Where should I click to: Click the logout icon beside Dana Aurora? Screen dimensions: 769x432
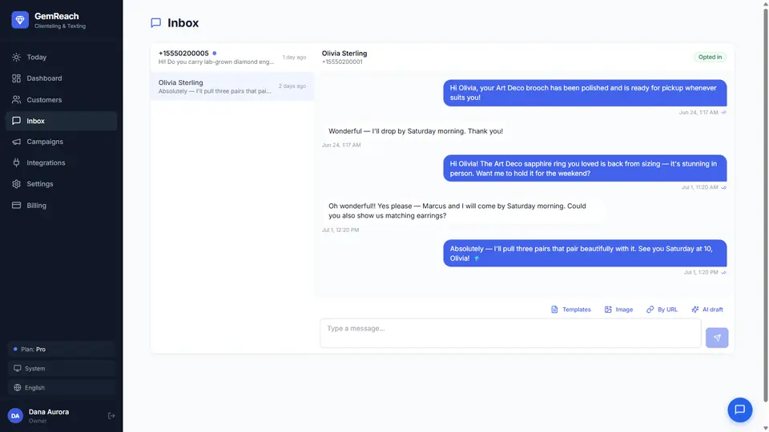(x=111, y=416)
